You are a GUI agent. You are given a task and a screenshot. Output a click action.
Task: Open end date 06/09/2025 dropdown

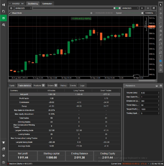(130, 8)
